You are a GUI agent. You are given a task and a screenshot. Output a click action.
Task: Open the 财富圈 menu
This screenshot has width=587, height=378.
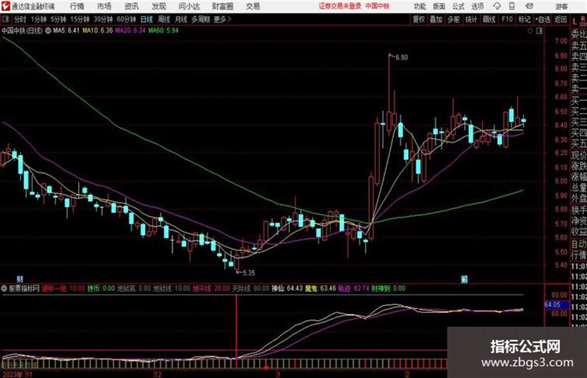pyautogui.click(x=222, y=6)
